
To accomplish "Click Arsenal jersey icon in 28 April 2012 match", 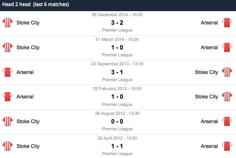I will point(227,146).
